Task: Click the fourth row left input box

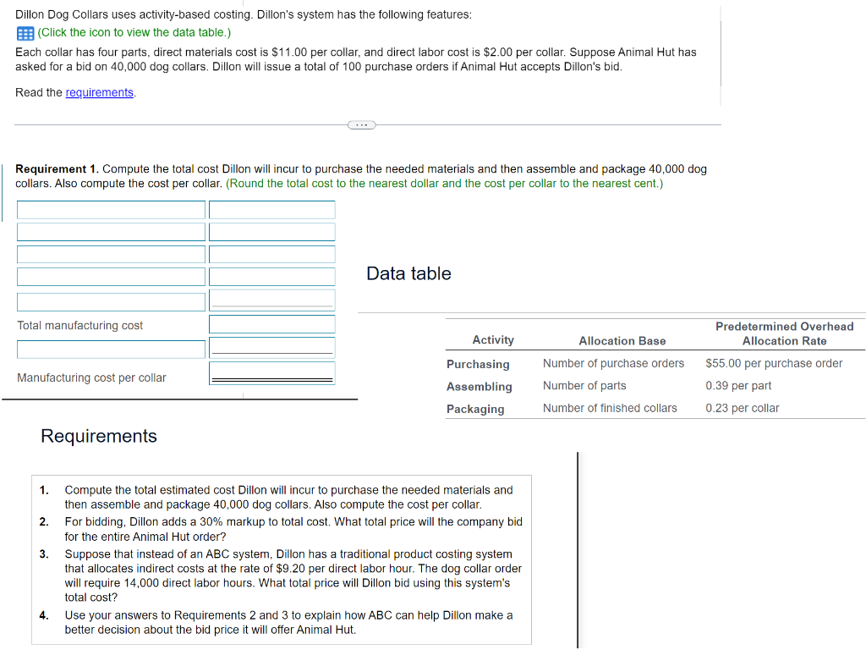Action: [111, 276]
